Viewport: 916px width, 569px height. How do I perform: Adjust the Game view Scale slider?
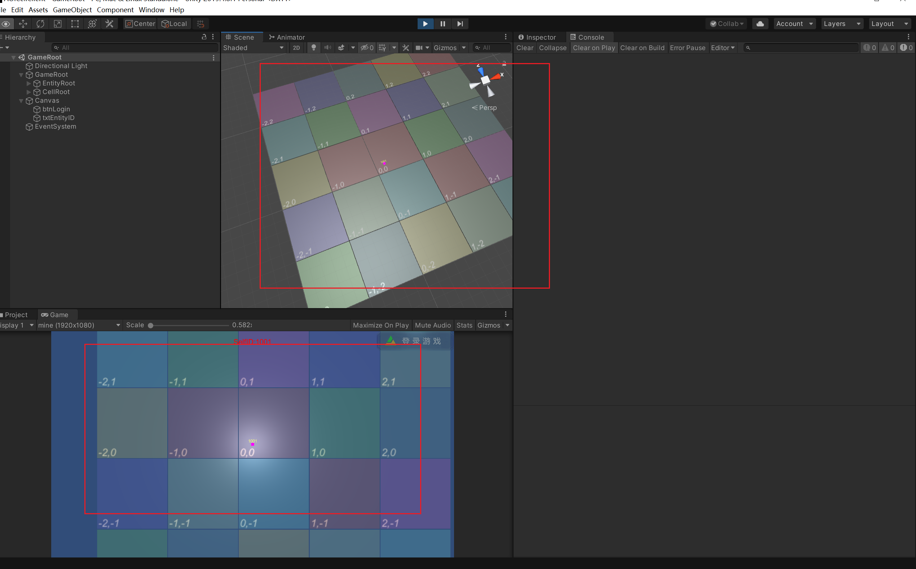click(x=151, y=325)
